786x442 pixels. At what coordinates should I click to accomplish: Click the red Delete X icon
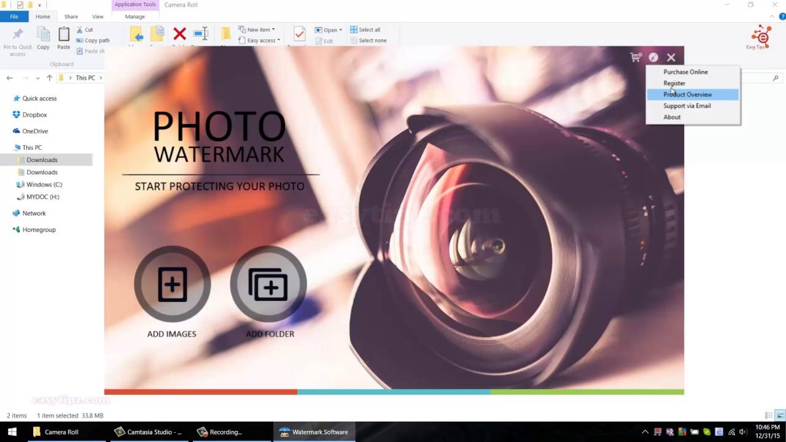(179, 34)
